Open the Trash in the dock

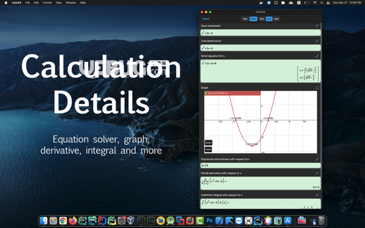point(321,221)
